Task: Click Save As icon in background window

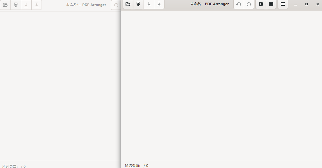Action: [37, 5]
